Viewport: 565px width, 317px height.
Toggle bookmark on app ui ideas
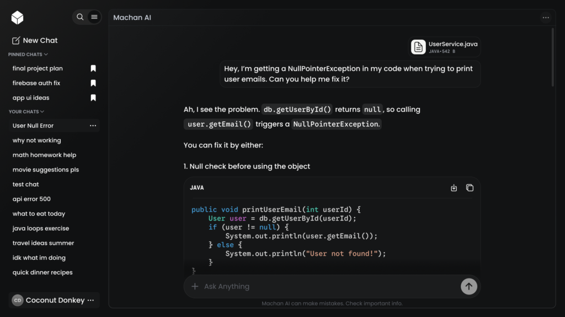click(93, 98)
